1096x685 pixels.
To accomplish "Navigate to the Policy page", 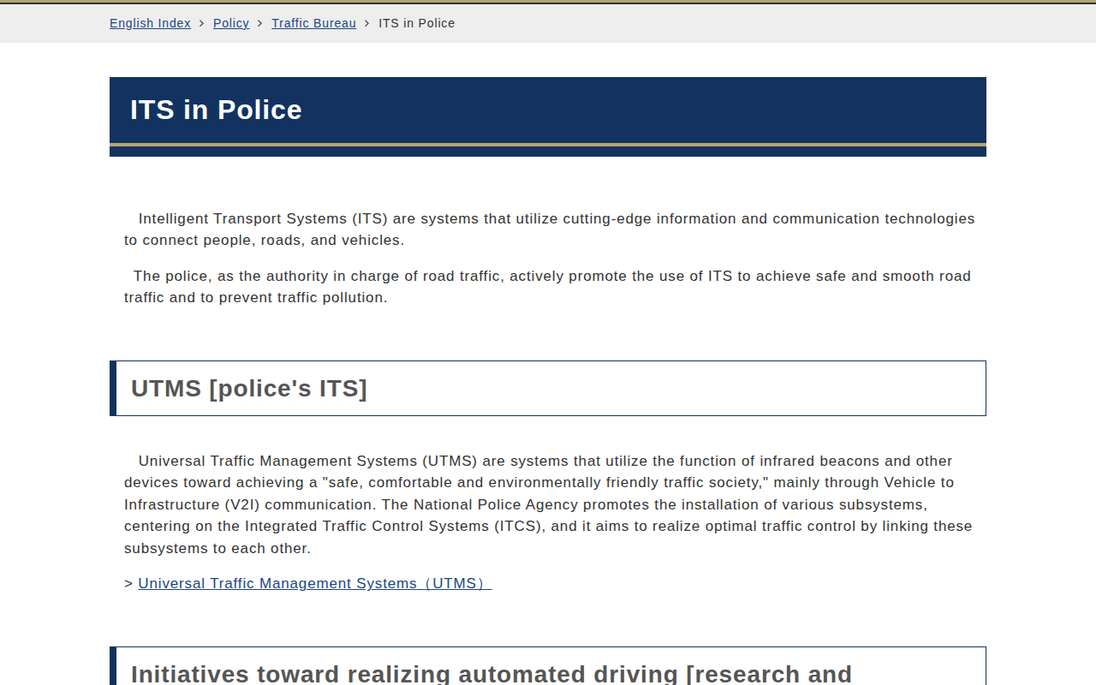I will [230, 23].
